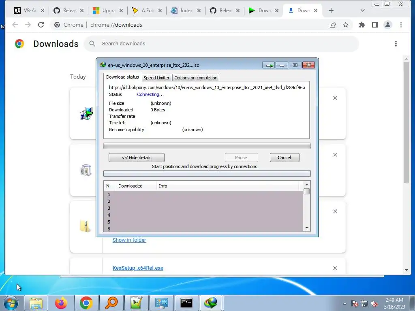Click the connections list scroll up arrow
This screenshot has width=415, height=311.
pos(307,185)
